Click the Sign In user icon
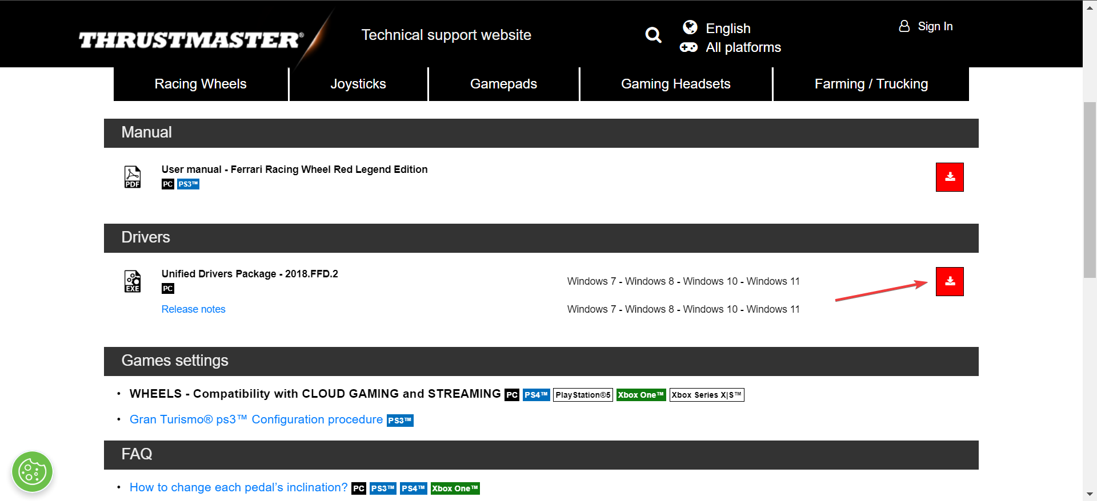This screenshot has width=1097, height=501. click(x=904, y=26)
